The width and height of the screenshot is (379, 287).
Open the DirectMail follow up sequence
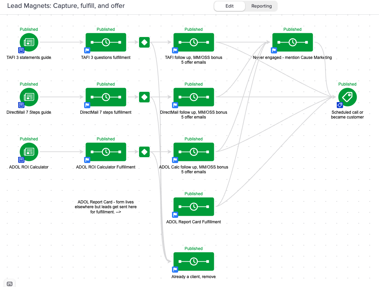click(194, 97)
